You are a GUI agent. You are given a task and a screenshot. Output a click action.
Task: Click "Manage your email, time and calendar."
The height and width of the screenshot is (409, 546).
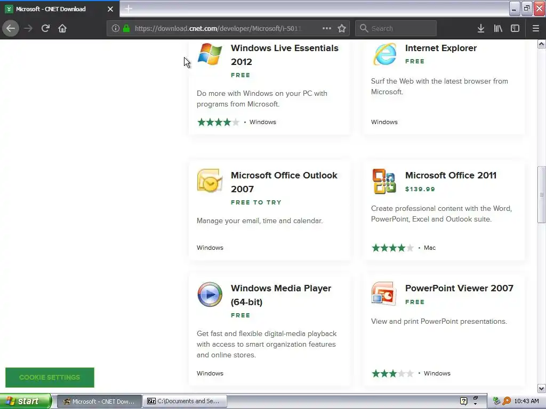pyautogui.click(x=260, y=220)
